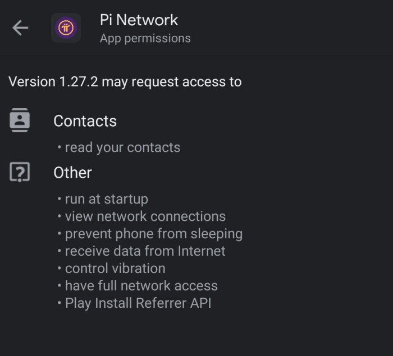Tap the Version 1.27.2 access text

pyautogui.click(x=125, y=82)
